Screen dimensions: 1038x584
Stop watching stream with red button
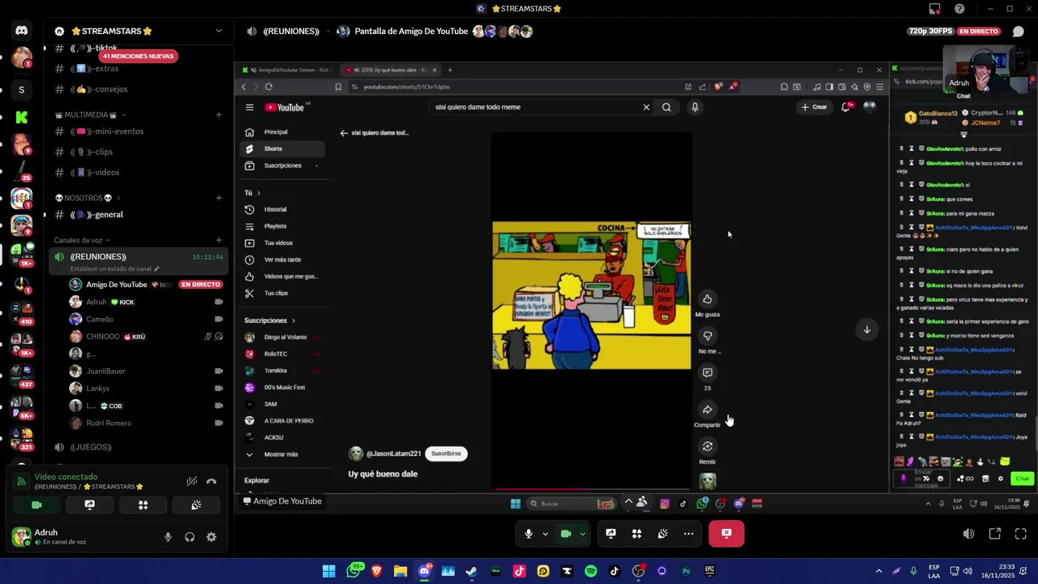tap(726, 534)
